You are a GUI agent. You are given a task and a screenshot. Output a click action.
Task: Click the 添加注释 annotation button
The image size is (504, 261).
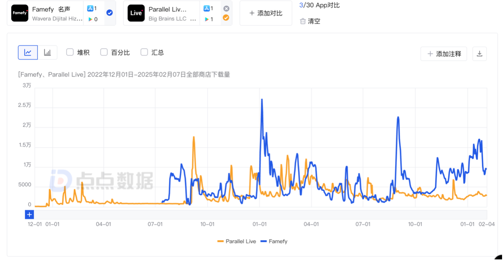point(443,53)
